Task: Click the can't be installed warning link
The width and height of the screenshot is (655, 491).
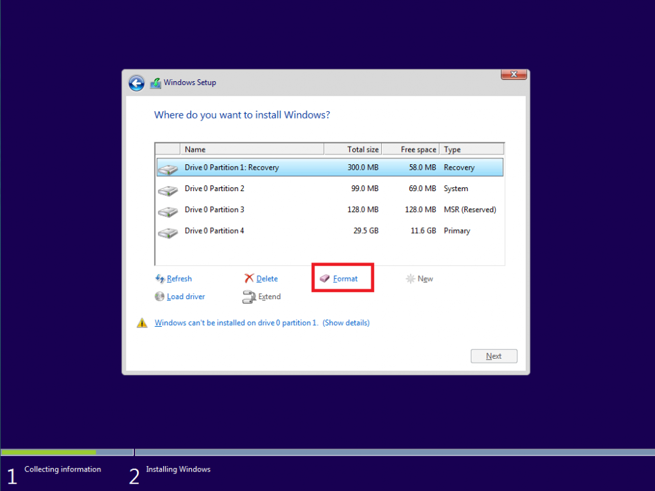Action: [236, 323]
